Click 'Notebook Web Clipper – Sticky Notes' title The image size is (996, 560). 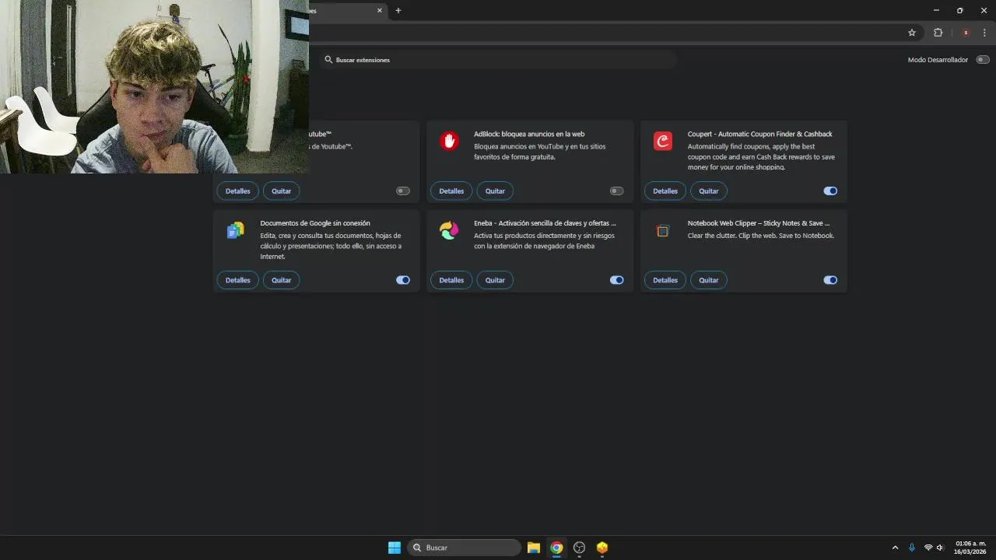759,223
